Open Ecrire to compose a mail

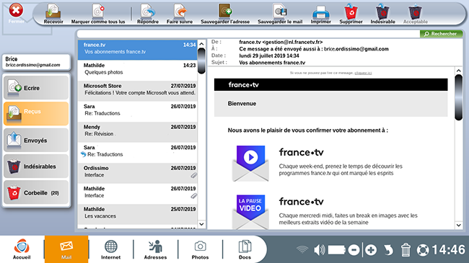36,88
